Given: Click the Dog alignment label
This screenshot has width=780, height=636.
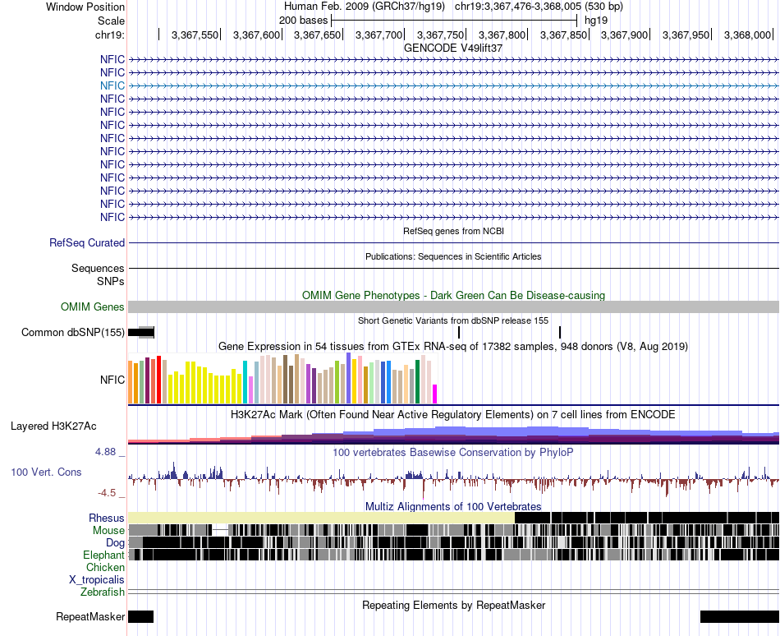Looking at the screenshot, I should pyautogui.click(x=115, y=542).
